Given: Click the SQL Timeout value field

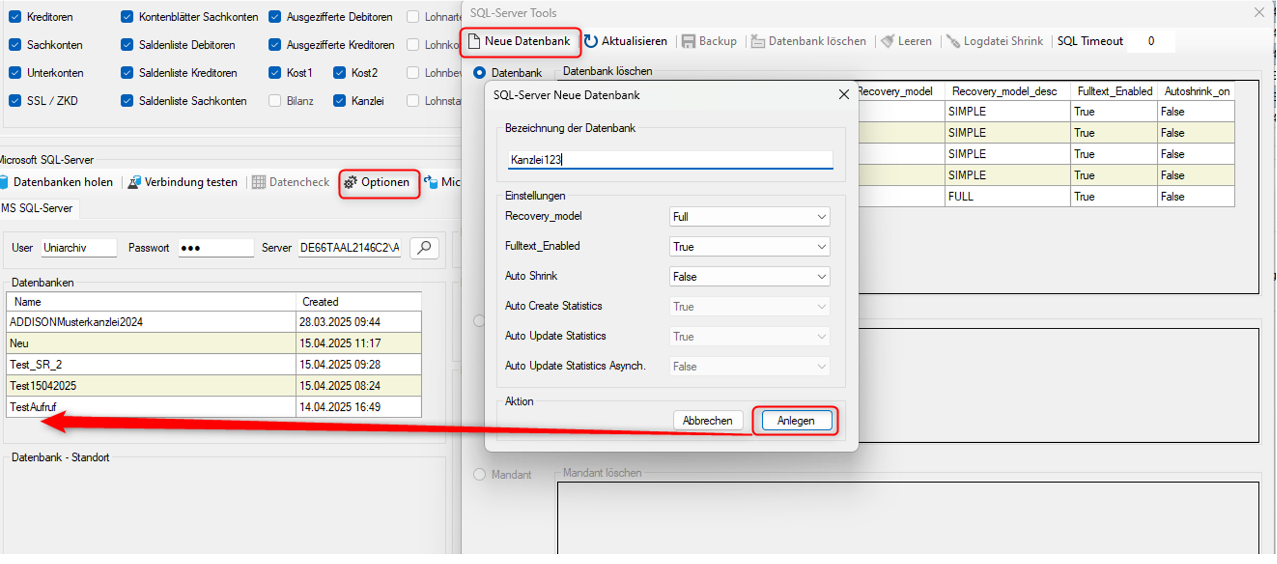Looking at the screenshot, I should [1151, 41].
